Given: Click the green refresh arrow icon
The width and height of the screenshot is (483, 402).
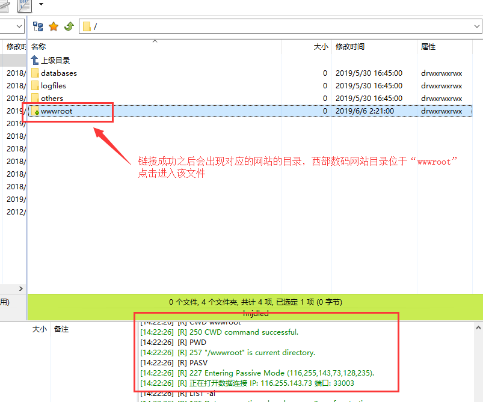Looking at the screenshot, I should point(69,26).
